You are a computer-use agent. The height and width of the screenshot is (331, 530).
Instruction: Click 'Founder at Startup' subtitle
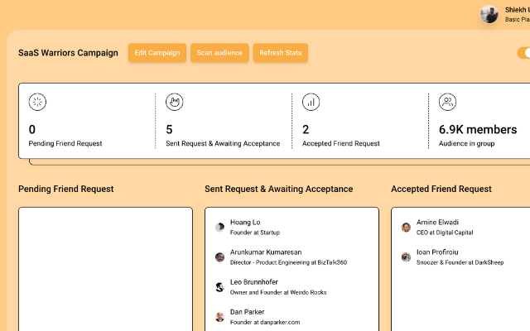pyautogui.click(x=255, y=233)
